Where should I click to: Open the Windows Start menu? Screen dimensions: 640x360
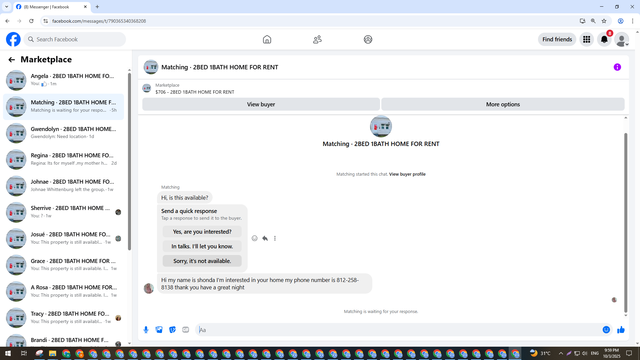tap(8, 353)
